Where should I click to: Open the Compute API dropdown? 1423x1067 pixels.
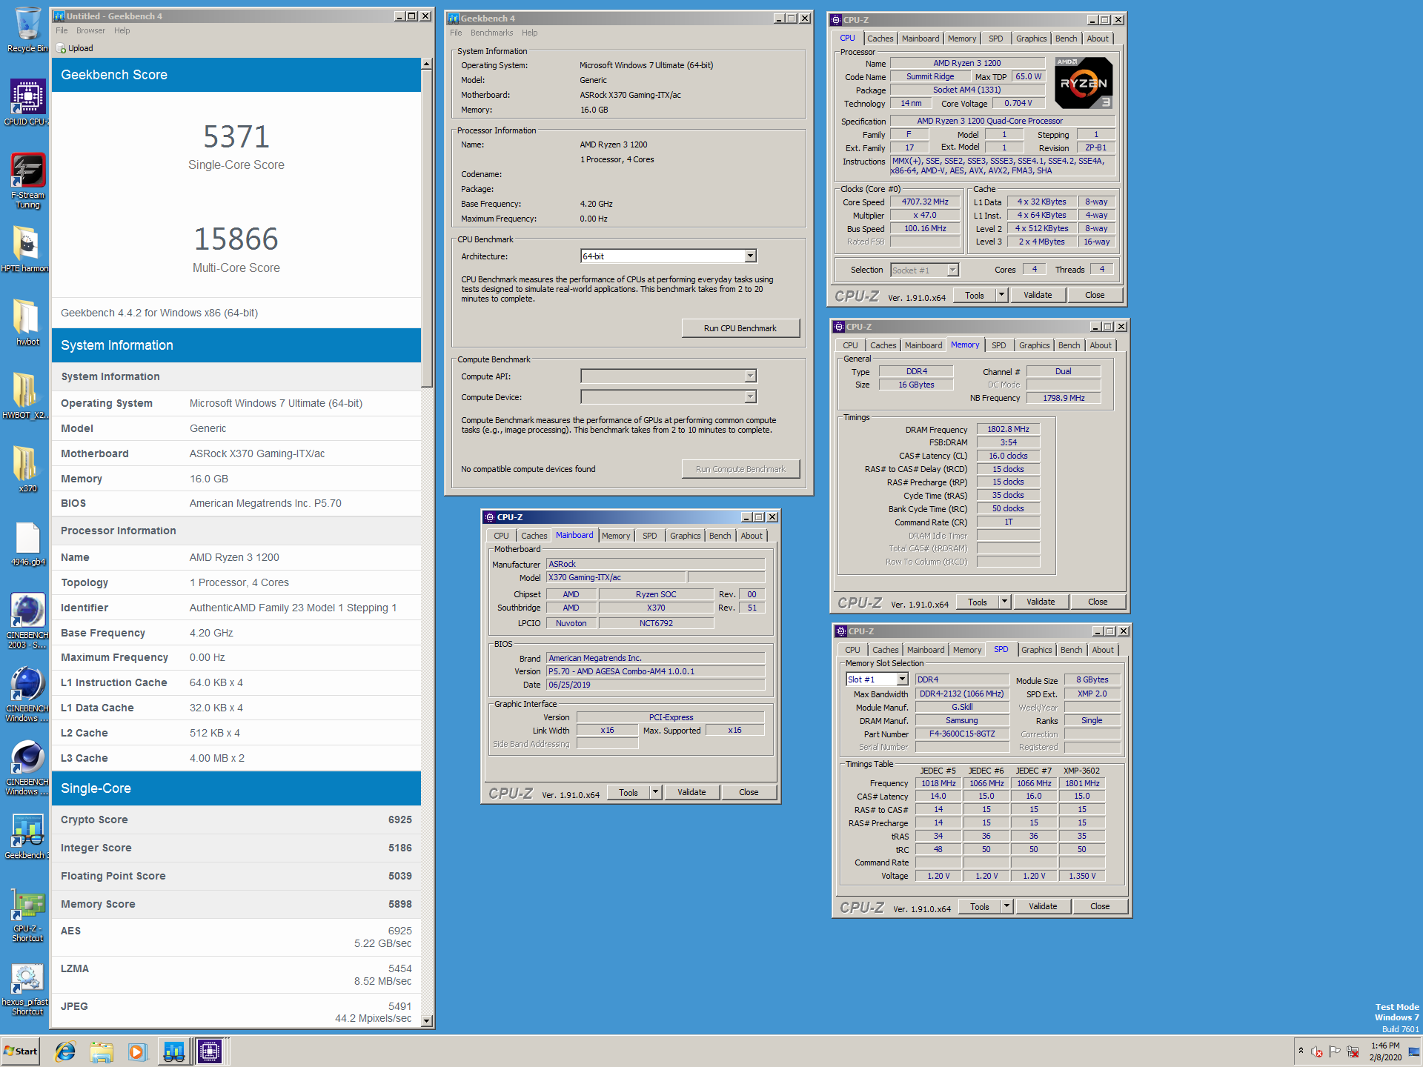(750, 376)
